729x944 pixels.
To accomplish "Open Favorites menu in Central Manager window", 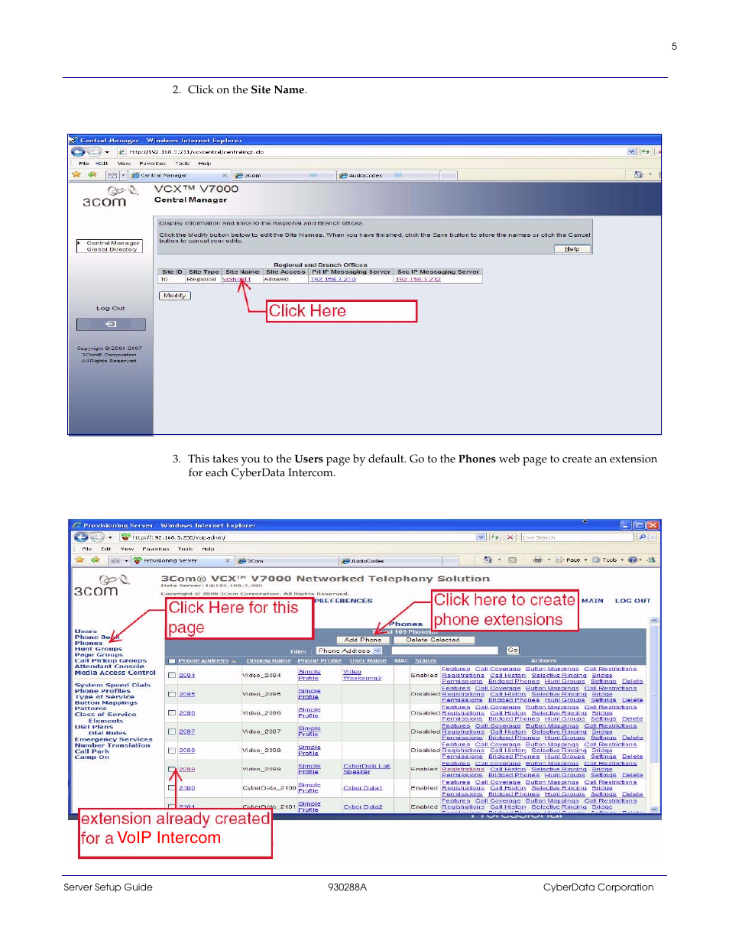I will click(152, 164).
